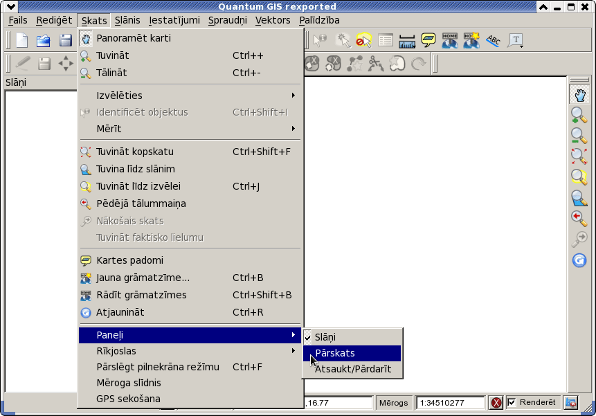Choose Atjaunināt menu item
Viewport: 596px width, 416px height.
[x=190, y=312]
